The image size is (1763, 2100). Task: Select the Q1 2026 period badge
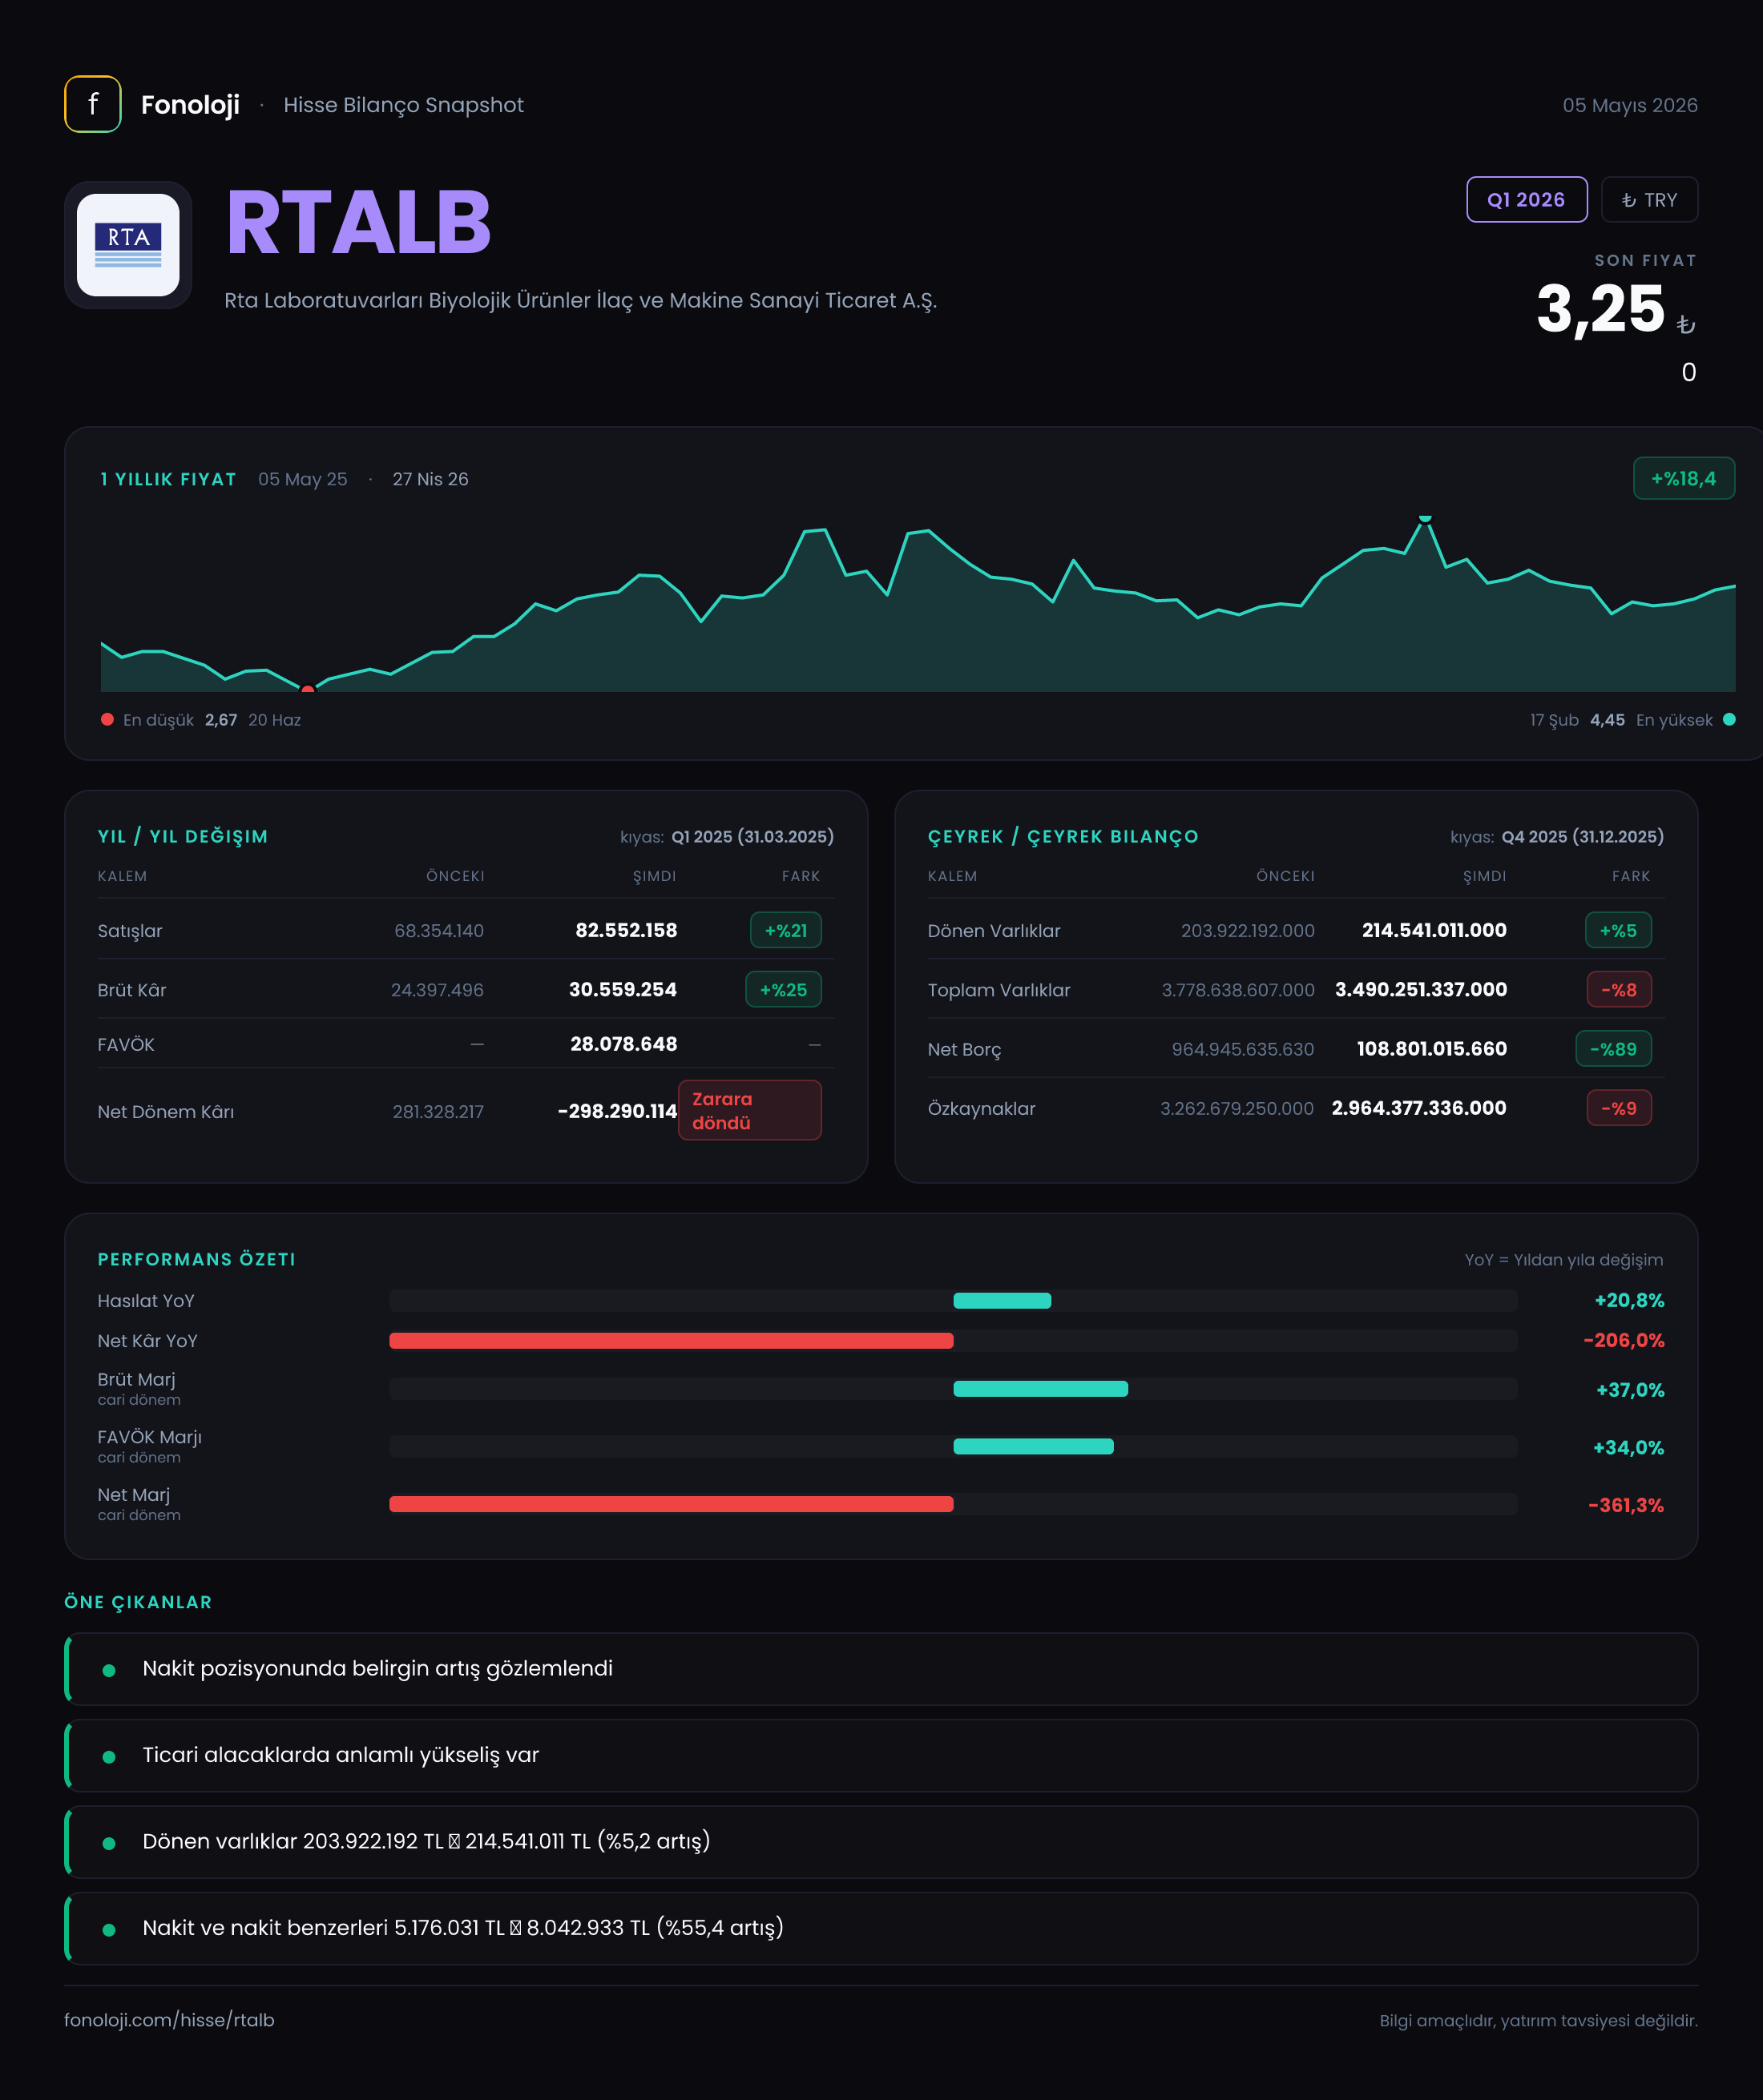(x=1526, y=200)
